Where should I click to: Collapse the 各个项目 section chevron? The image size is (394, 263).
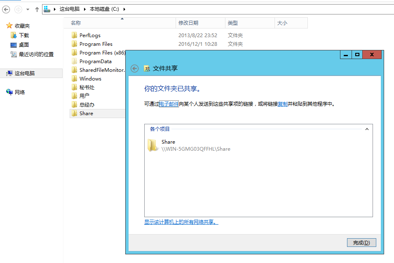[x=367, y=129]
